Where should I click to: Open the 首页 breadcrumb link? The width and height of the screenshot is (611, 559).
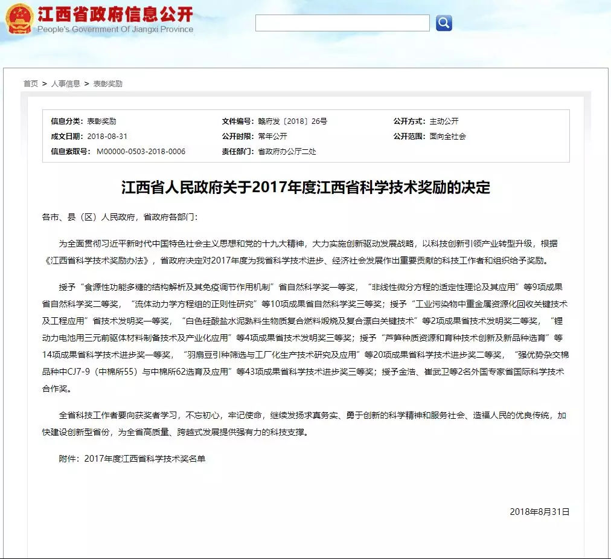click(31, 83)
